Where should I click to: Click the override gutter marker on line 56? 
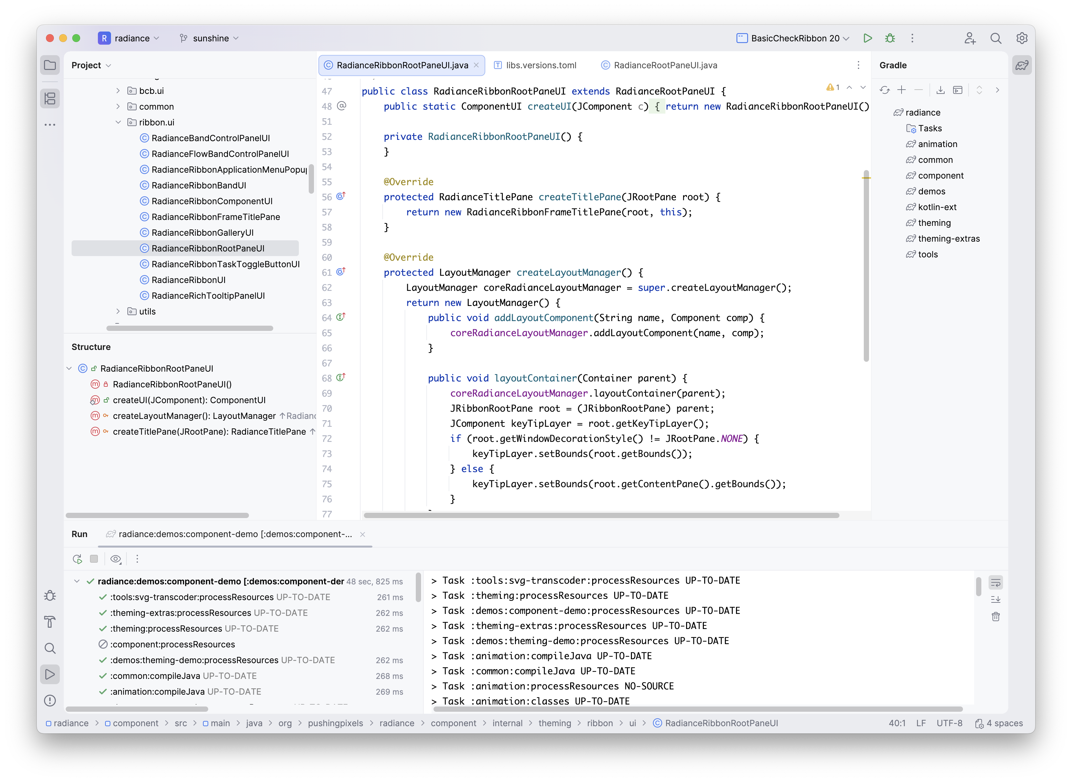pos(341,196)
